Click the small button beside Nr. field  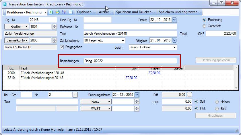coord(75,95)
